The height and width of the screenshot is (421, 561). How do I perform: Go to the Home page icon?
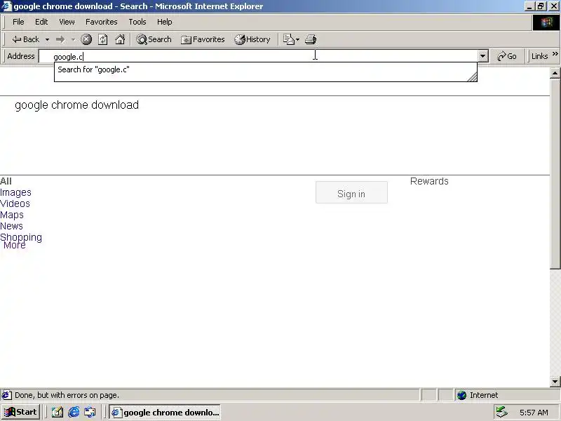[120, 39]
